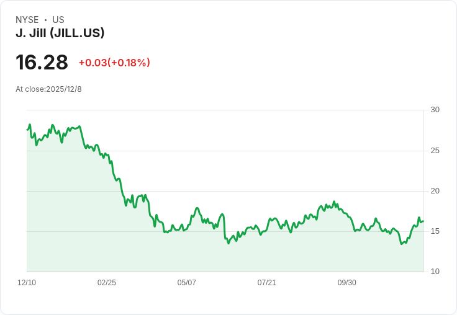The height and width of the screenshot is (315, 457).
Task: Click the J. Jill (JILL.US) stock title
Action: point(60,33)
